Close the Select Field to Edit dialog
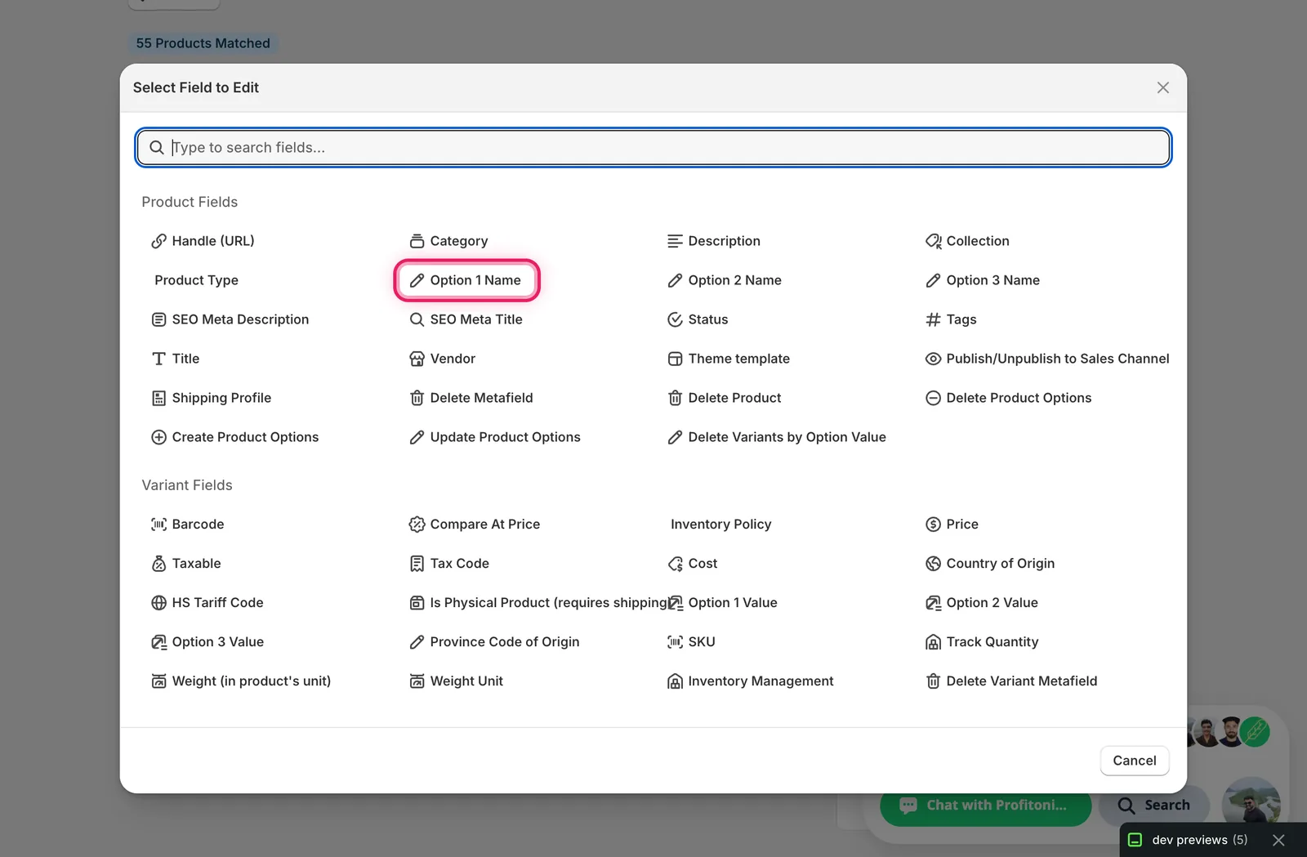The width and height of the screenshot is (1307, 857). (1163, 87)
